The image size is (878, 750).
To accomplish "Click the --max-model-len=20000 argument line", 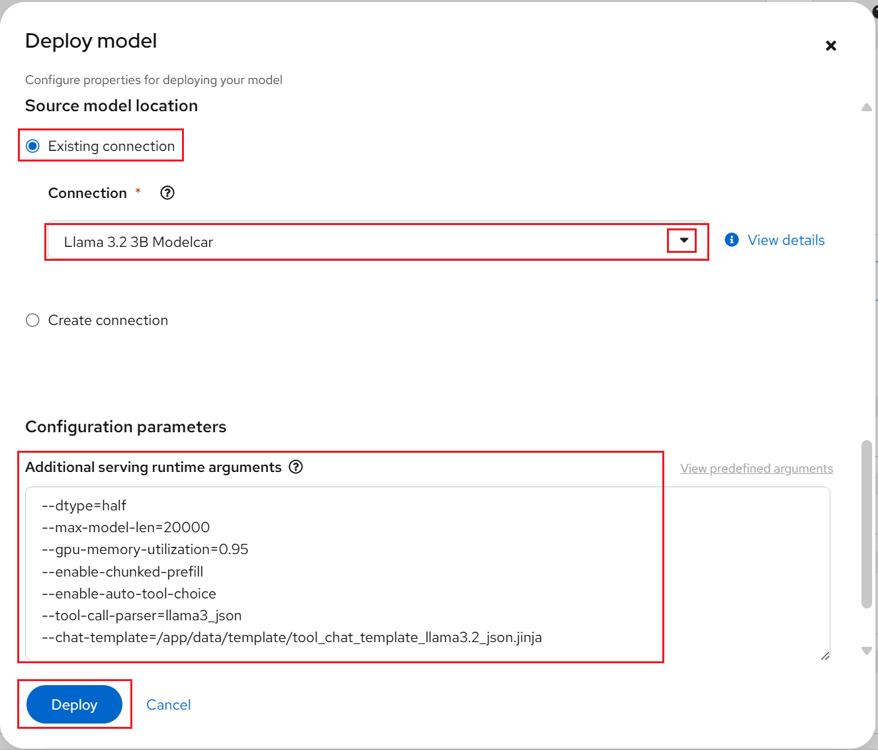I will pyautogui.click(x=126, y=528).
